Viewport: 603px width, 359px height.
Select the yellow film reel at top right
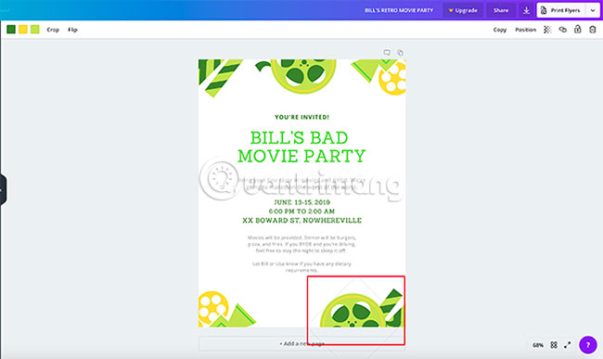392,79
